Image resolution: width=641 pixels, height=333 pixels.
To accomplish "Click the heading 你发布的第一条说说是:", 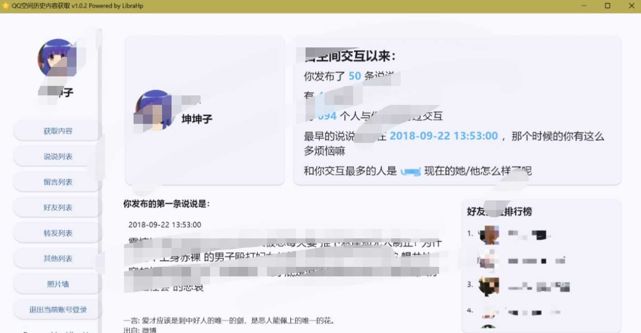I will tap(167, 204).
